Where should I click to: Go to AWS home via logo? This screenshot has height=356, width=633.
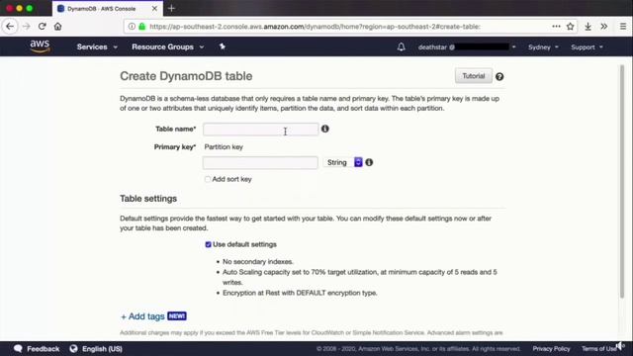[x=40, y=46]
